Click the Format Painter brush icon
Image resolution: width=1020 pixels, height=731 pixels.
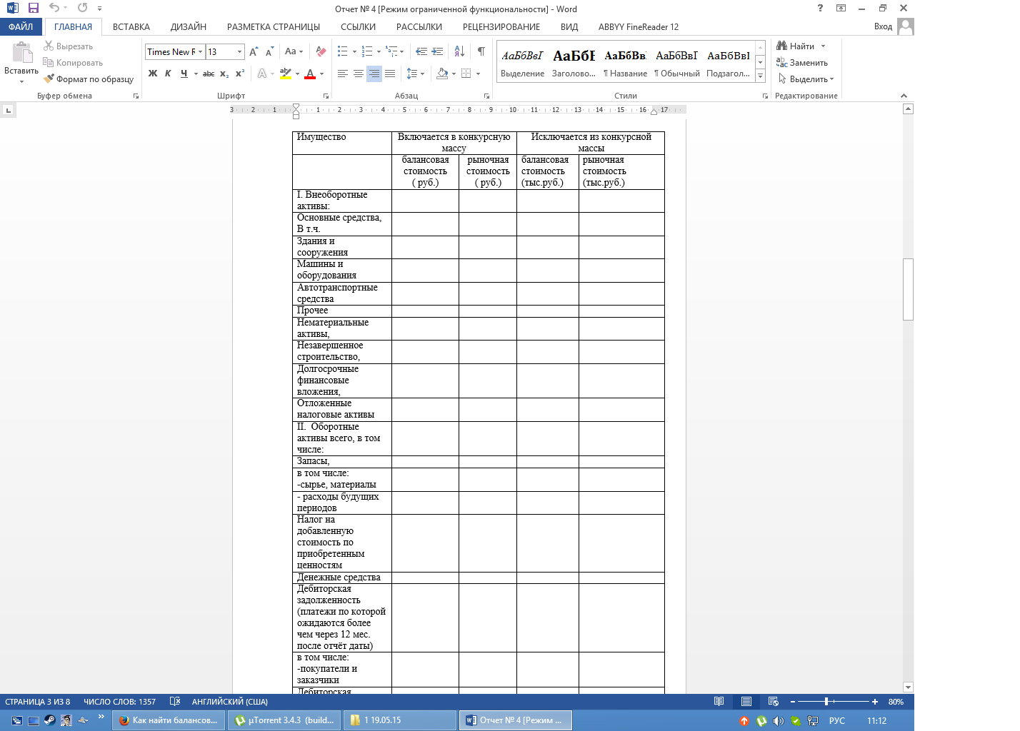pos(49,79)
